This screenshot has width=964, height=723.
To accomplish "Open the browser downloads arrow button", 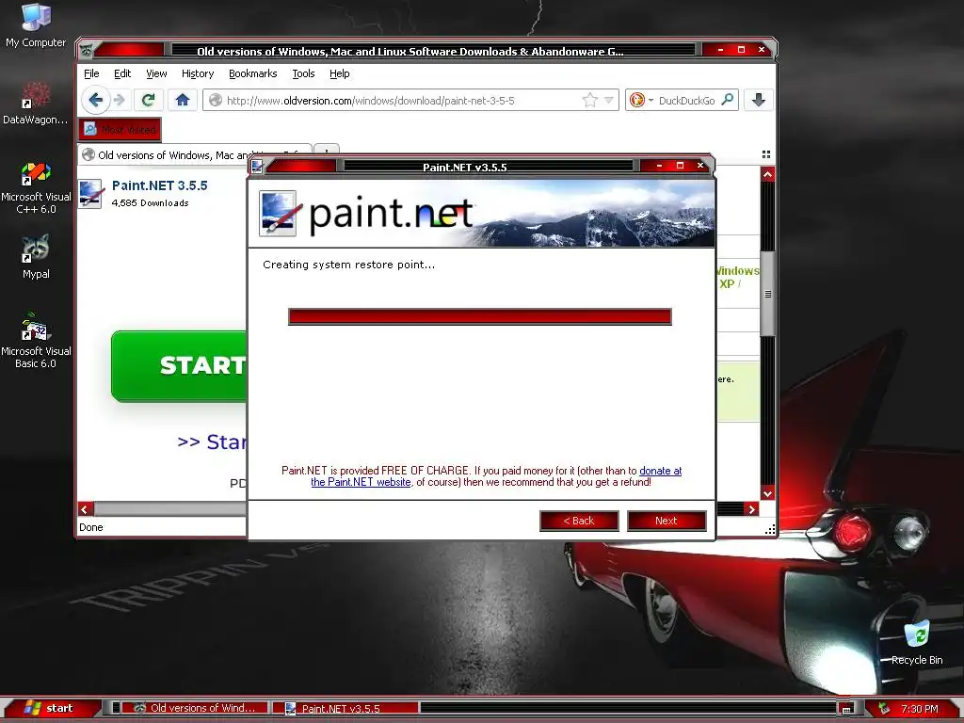I will coord(758,100).
